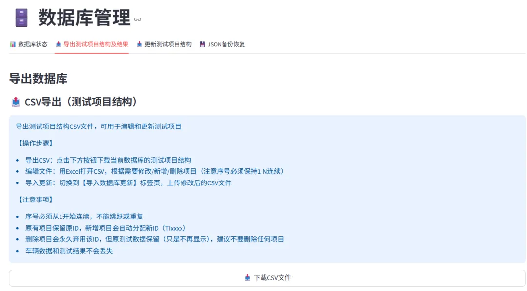527x291 pixels.
Task: Click the 数据库管理 page title
Action: click(84, 18)
